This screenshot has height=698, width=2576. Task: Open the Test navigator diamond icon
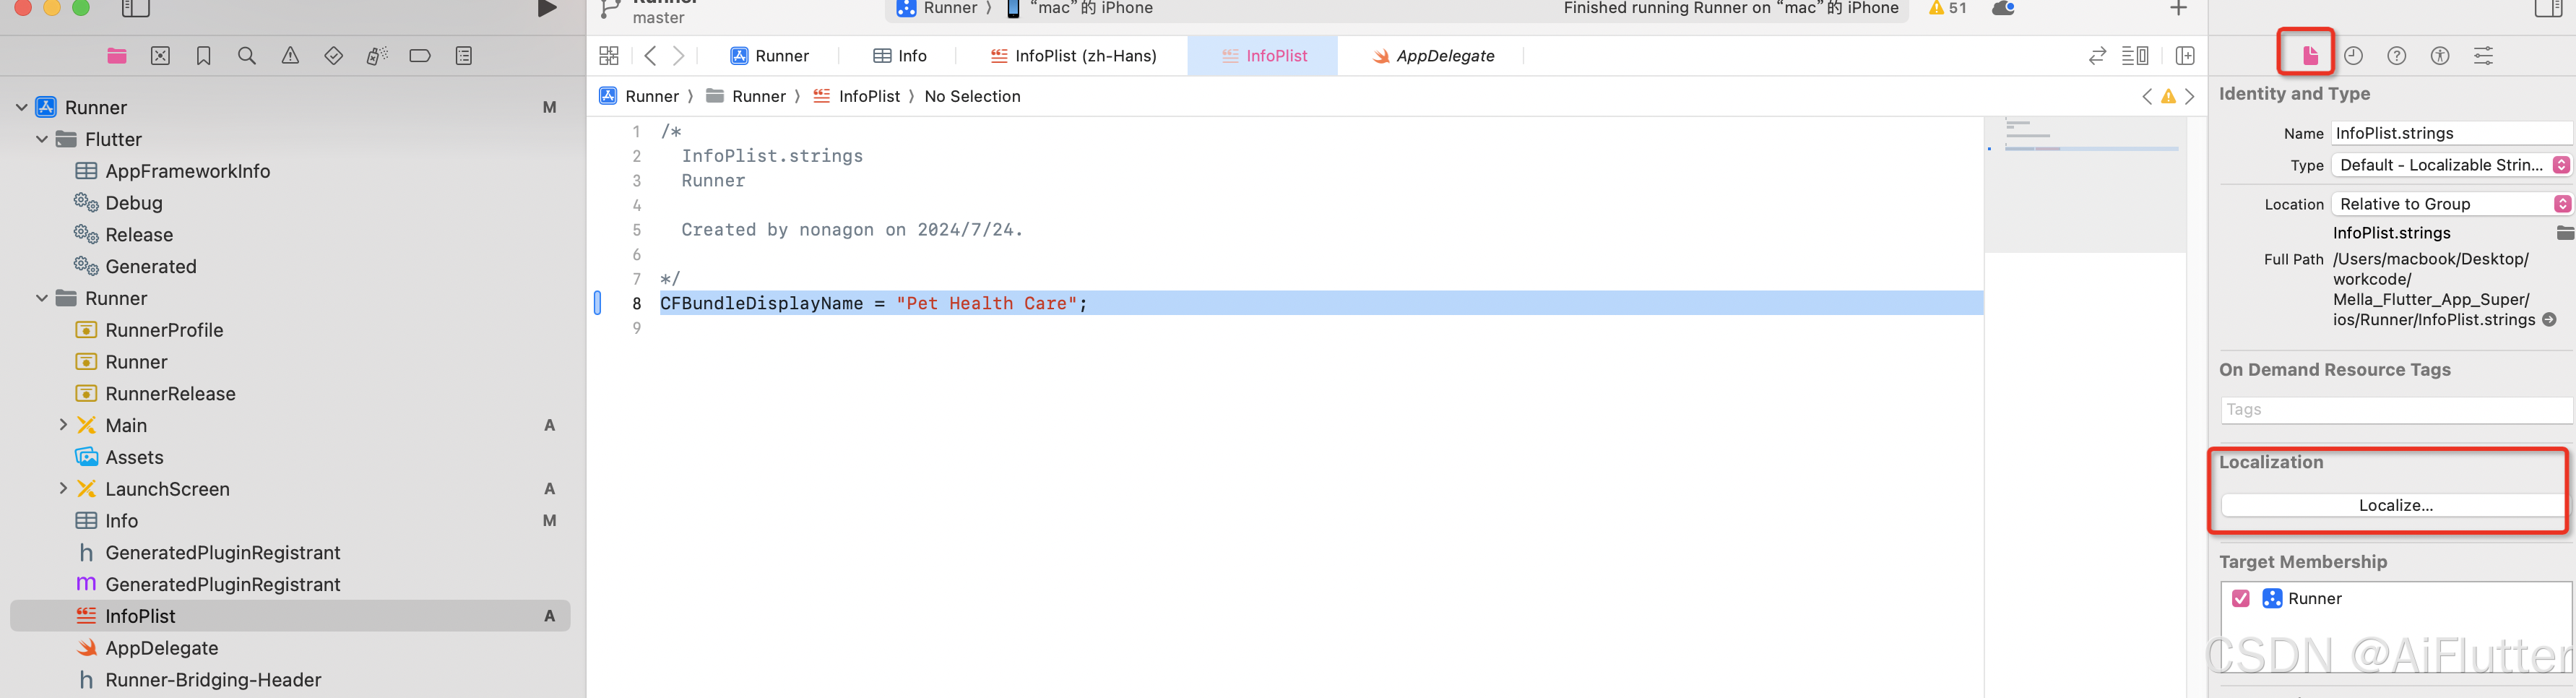pyautogui.click(x=334, y=56)
